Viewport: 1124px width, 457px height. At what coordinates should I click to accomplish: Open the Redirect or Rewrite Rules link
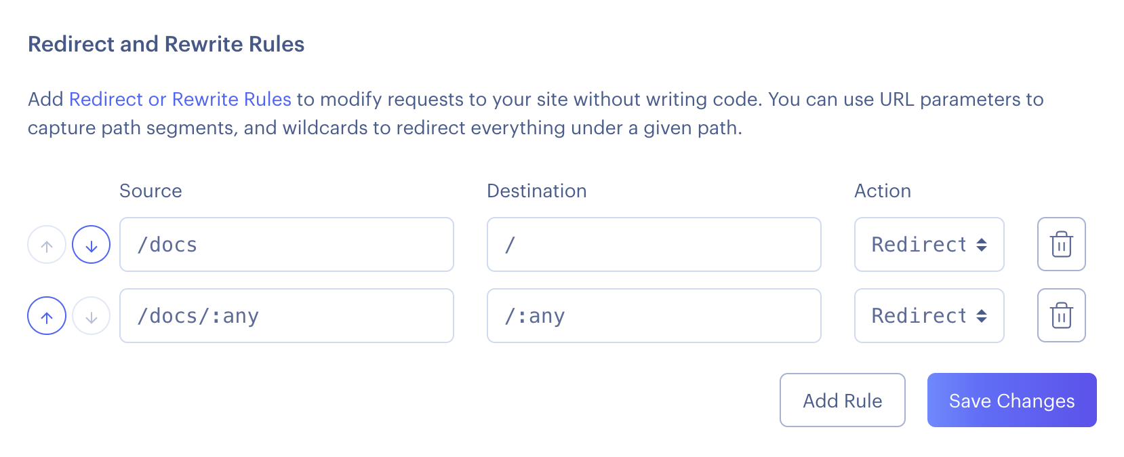point(180,99)
